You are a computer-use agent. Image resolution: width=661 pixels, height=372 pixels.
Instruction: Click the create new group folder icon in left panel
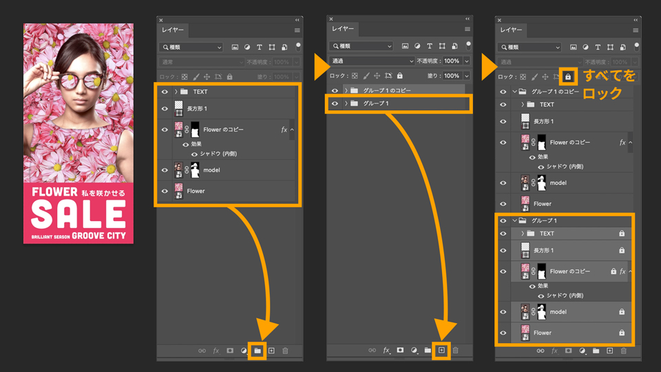coord(257,351)
